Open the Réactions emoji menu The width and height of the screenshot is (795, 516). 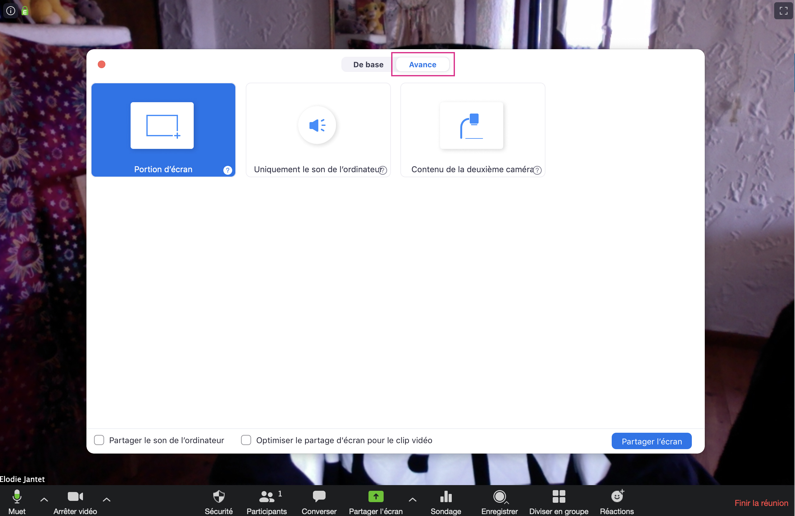click(x=617, y=497)
